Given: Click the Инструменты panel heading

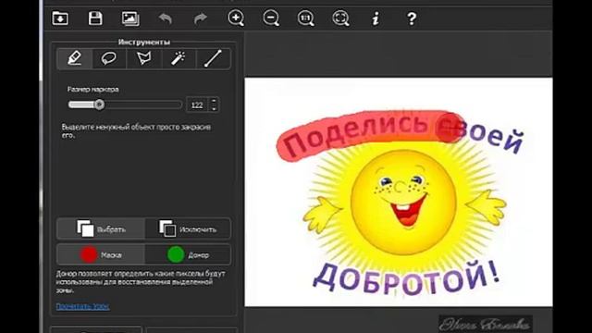Looking at the screenshot, I should pos(144,42).
